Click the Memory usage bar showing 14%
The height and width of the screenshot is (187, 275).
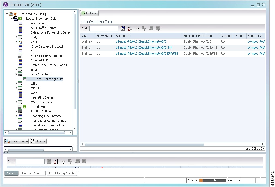click(x=213, y=180)
